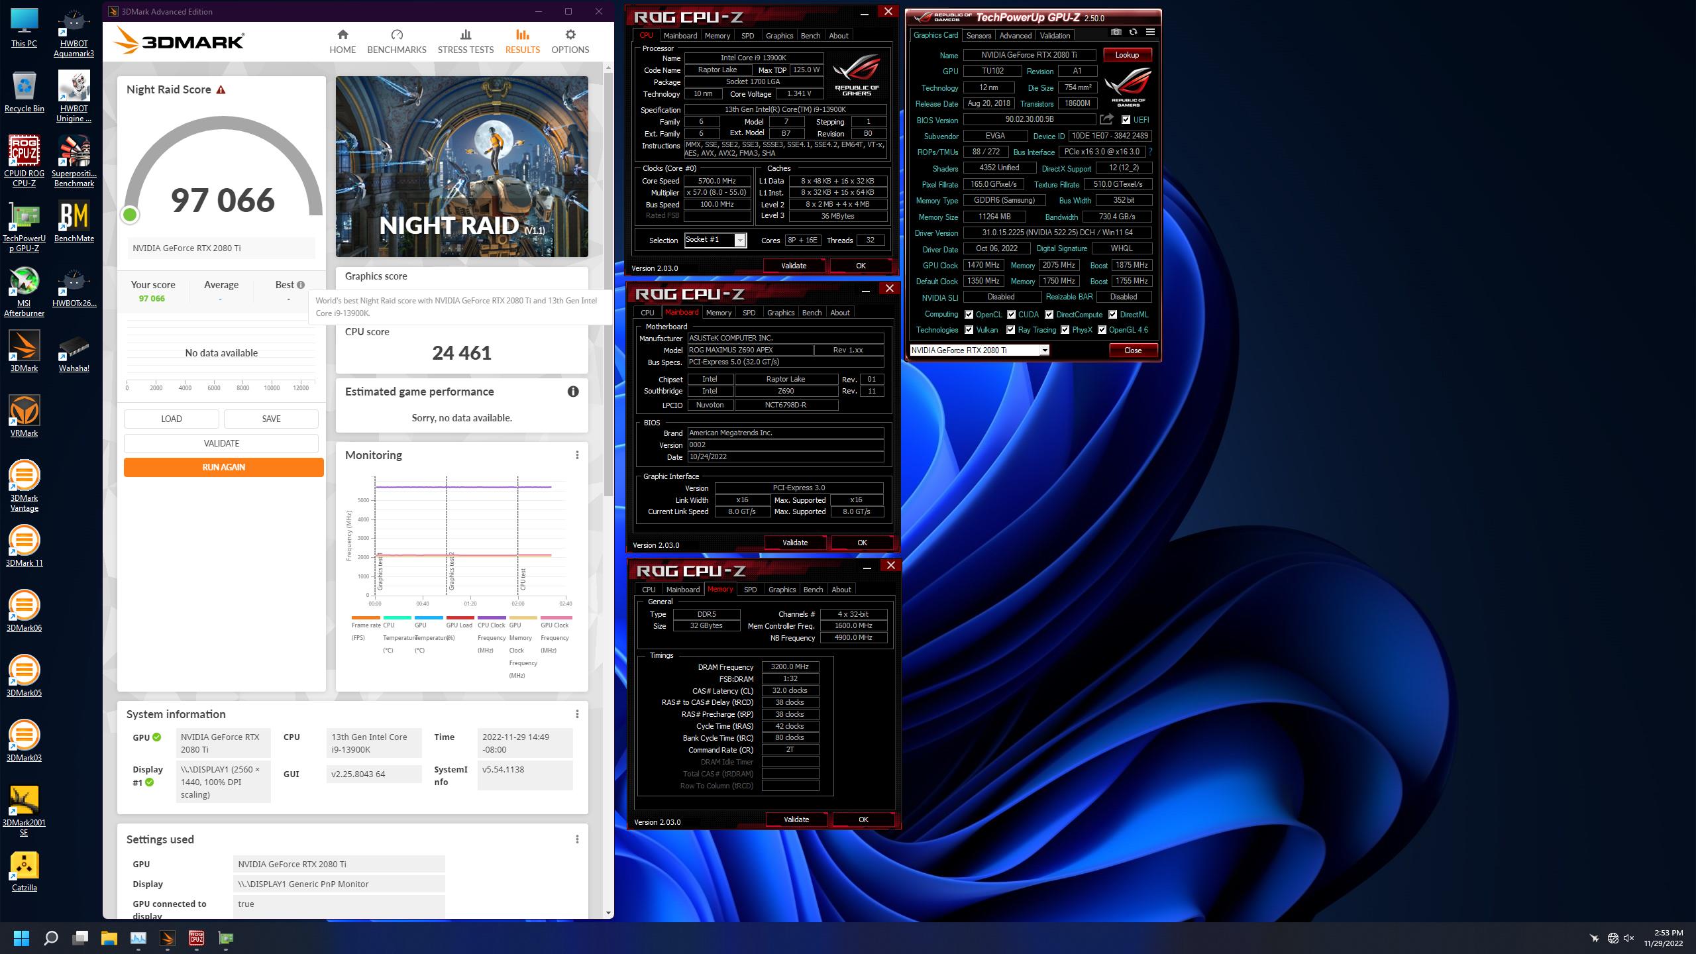
Task: Open Windows Start menu
Action: click(x=21, y=938)
